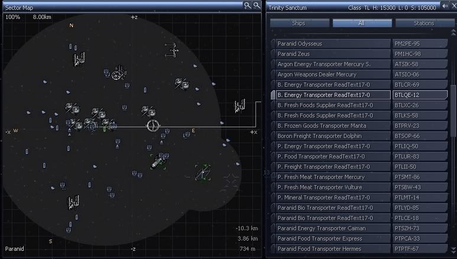Toggle the speaker icon in Trinity Sanctum header
The width and height of the screenshot is (457, 259).
tap(445, 6)
